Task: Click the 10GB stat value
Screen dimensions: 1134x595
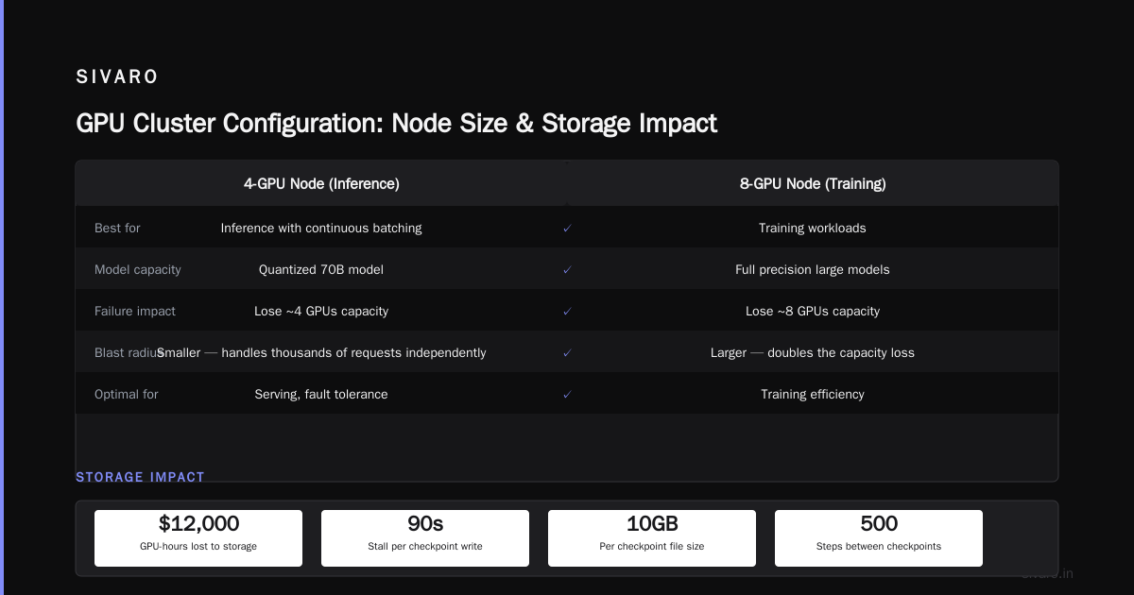Action: click(x=652, y=524)
